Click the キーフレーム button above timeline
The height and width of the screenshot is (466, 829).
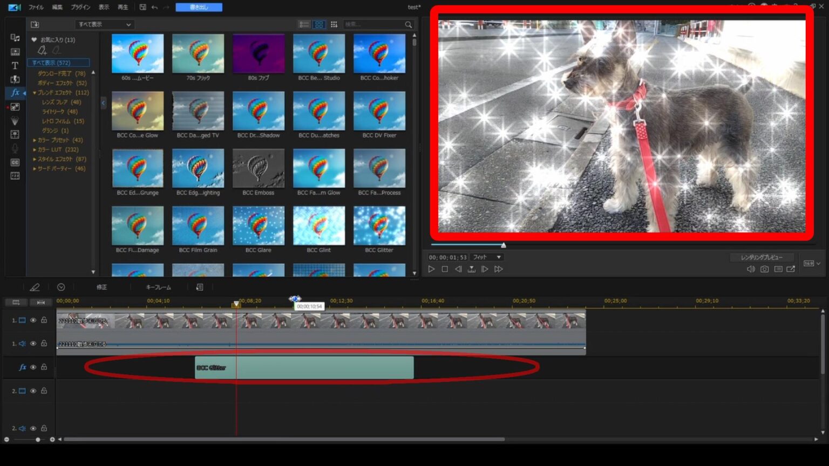[x=158, y=287]
